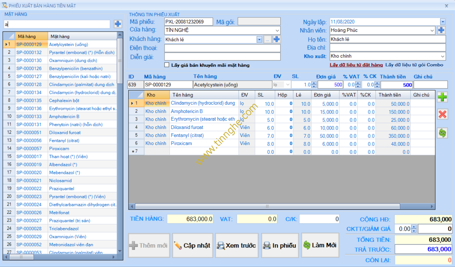Open link Lấy dữ liệu từ gói Combo
Screen dimensions: 455x267
click(x=414, y=65)
